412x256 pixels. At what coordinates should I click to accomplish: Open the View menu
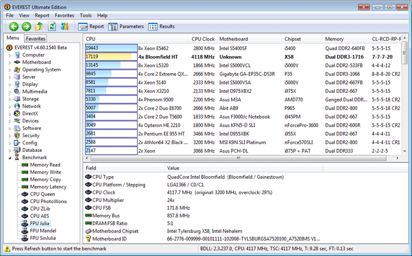pyautogui.click(x=24, y=15)
